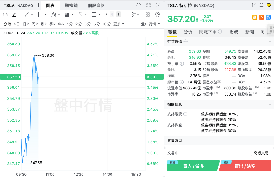Open 高級交易 advanced trading
Screen dimensions: 274x177
coord(261,153)
